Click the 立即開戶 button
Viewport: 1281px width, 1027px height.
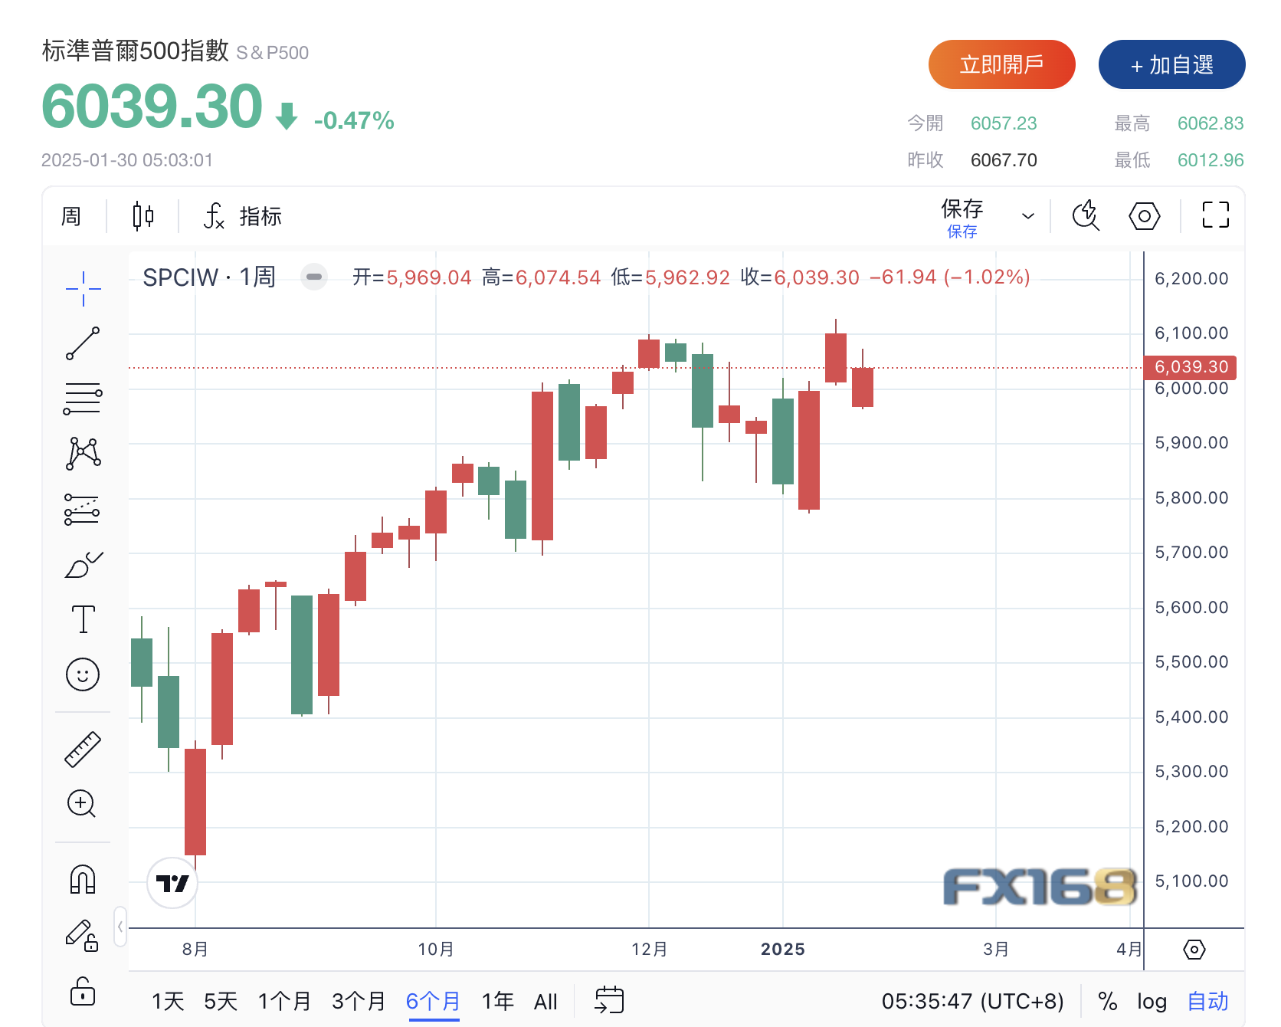[1001, 64]
